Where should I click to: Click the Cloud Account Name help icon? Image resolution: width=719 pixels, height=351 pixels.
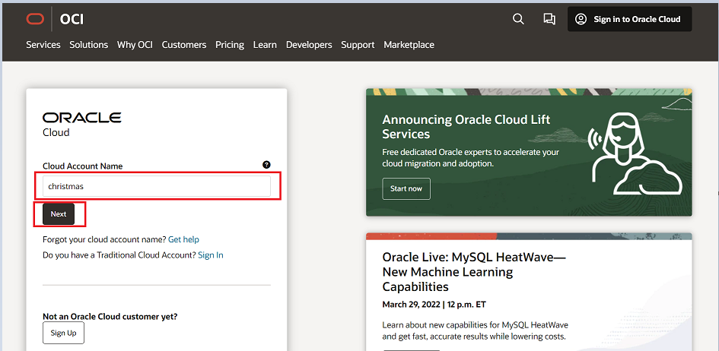click(266, 164)
